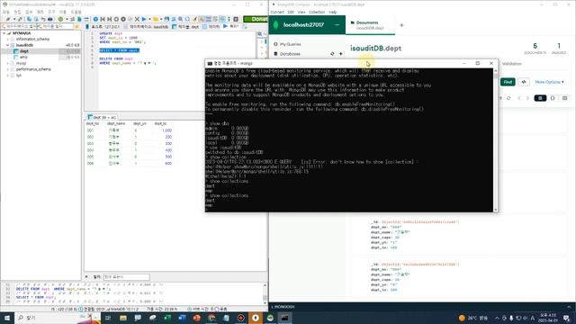Screen dimensions: 576x324
Task: Select the dept table in the tree
Action: click(24, 51)
